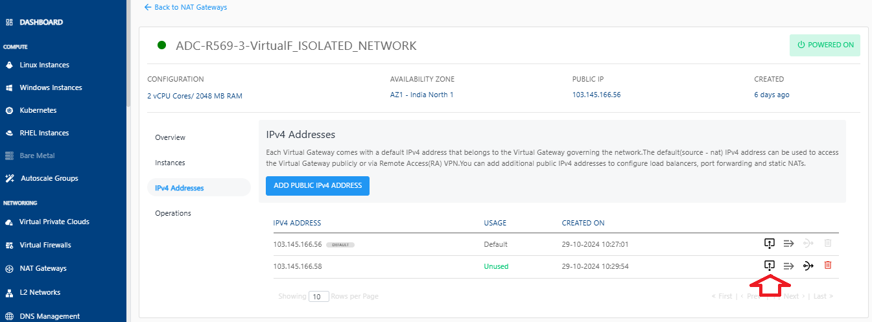Open the Instances tab
The height and width of the screenshot is (322, 872).
pos(170,163)
